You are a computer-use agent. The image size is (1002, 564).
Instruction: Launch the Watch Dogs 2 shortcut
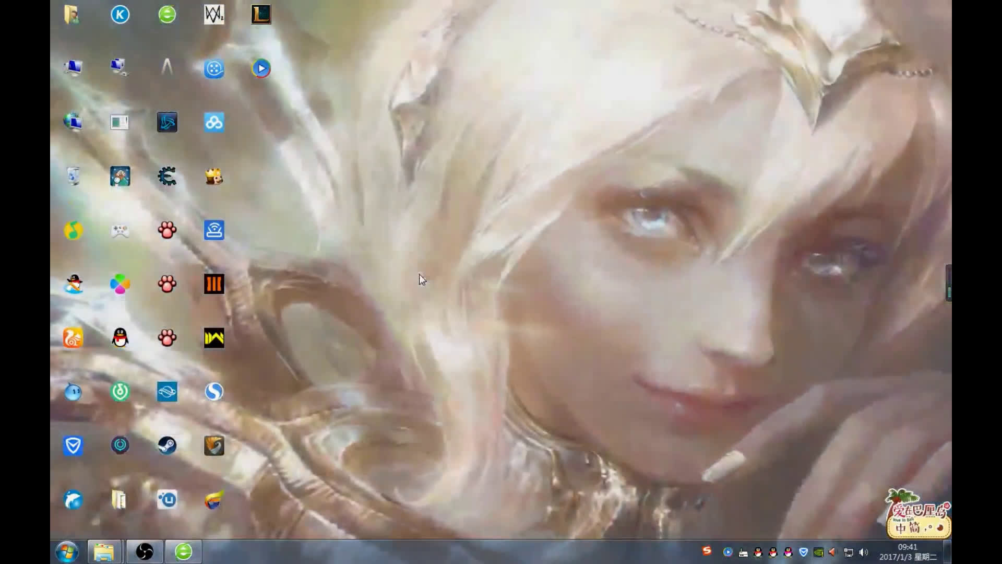(x=214, y=14)
